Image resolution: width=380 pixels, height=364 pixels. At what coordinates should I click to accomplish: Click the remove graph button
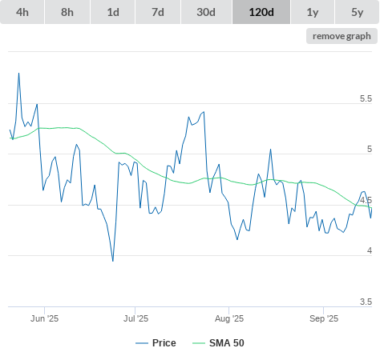342,36
